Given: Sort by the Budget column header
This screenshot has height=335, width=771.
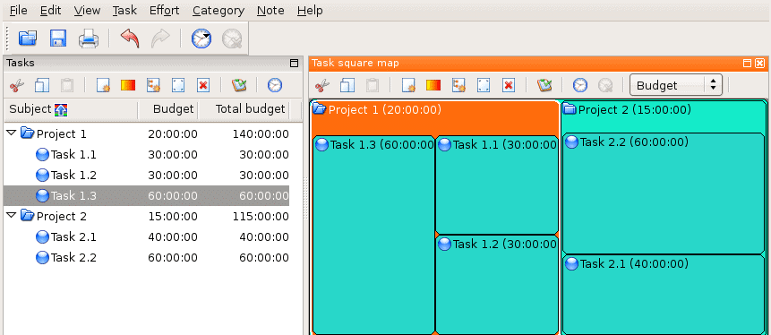Looking at the screenshot, I should [x=168, y=109].
